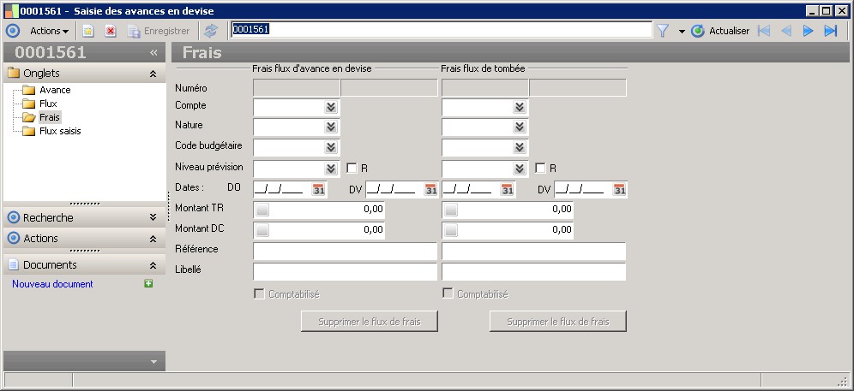
Task: Click the refresh arrows toolbar icon
Action: pyautogui.click(x=211, y=31)
